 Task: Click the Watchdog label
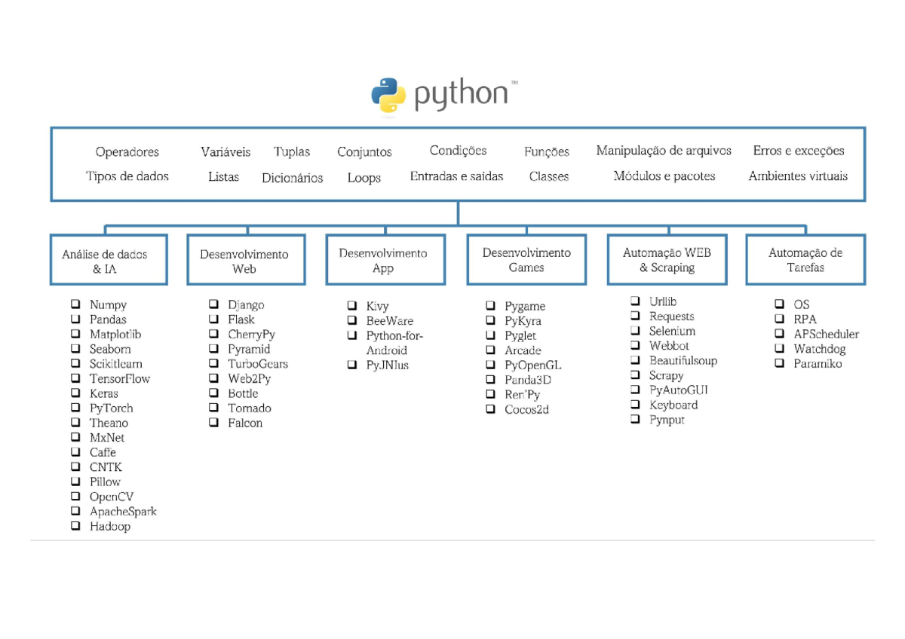pyautogui.click(x=821, y=349)
